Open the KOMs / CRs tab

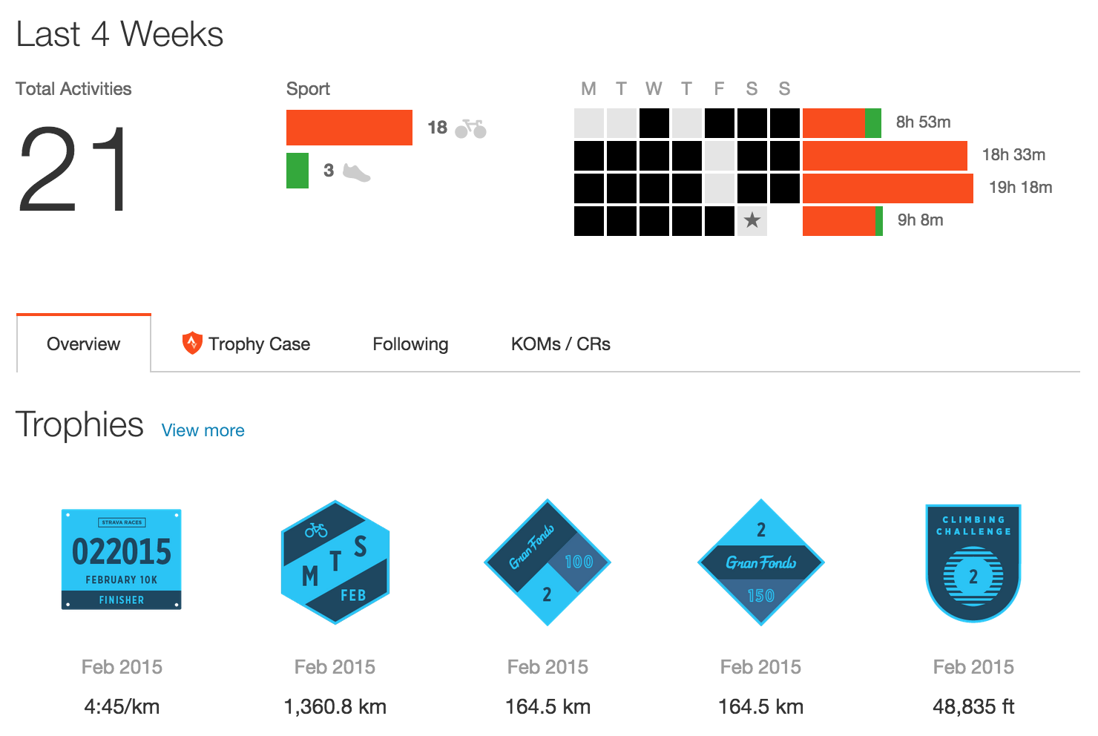point(561,344)
